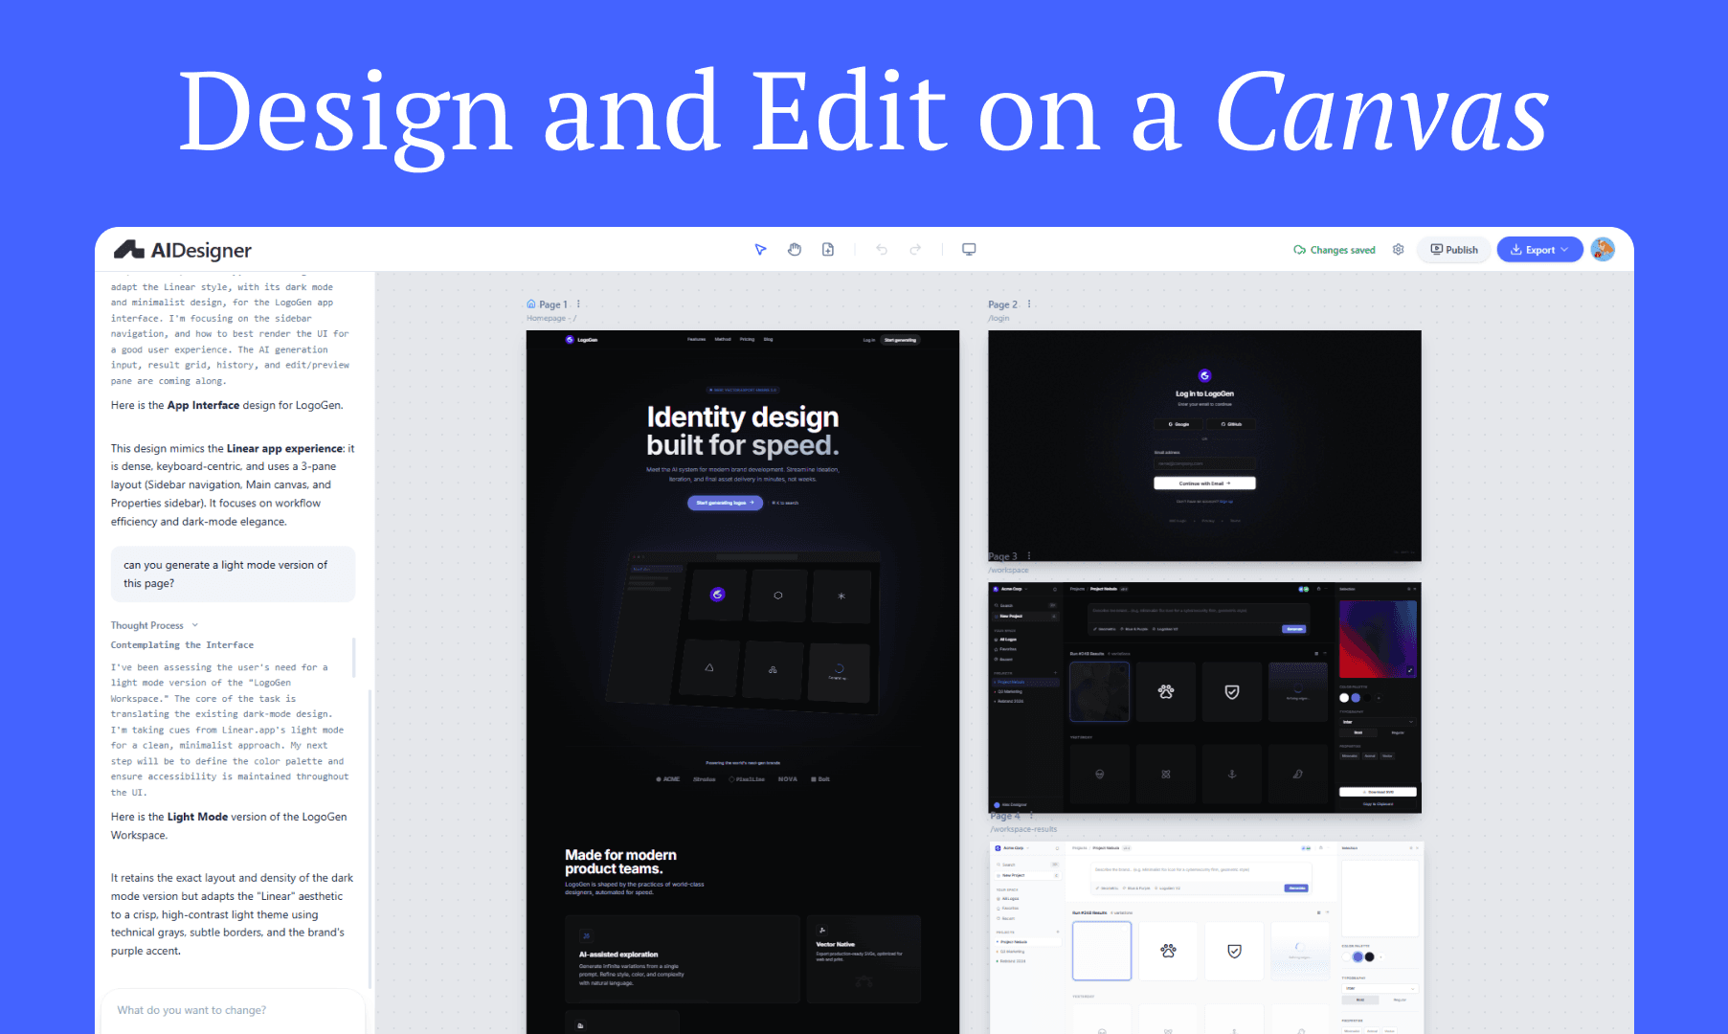The width and height of the screenshot is (1728, 1034).
Task: Click the Changes saved cloud icon
Action: coord(1299,249)
